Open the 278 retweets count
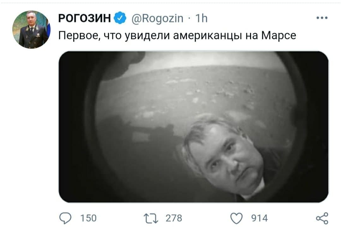The height and width of the screenshot is (233, 341). pos(174,218)
